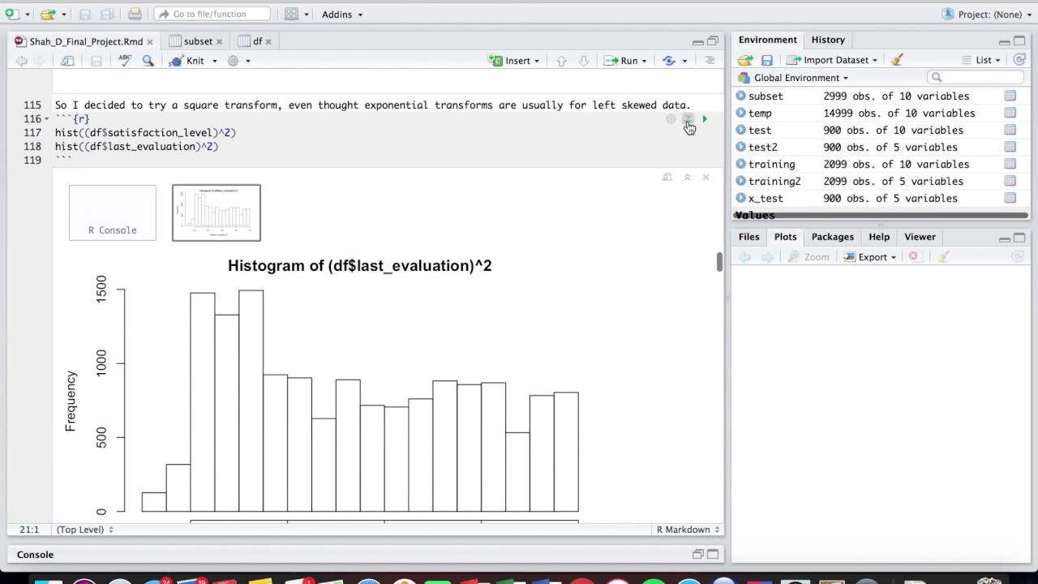
Task: Click Load Workspace icon in Environment pane
Action: point(745,60)
